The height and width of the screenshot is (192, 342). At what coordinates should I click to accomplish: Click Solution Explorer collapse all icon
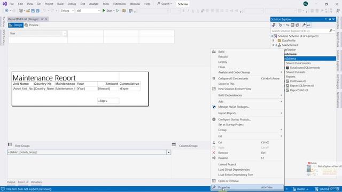tap(292, 25)
